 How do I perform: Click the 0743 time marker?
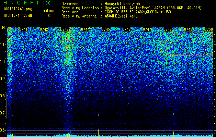click(65, 29)
